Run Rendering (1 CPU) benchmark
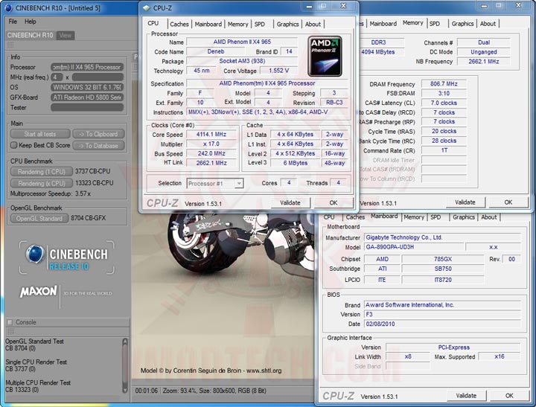The width and height of the screenshot is (536, 407). click(x=42, y=172)
